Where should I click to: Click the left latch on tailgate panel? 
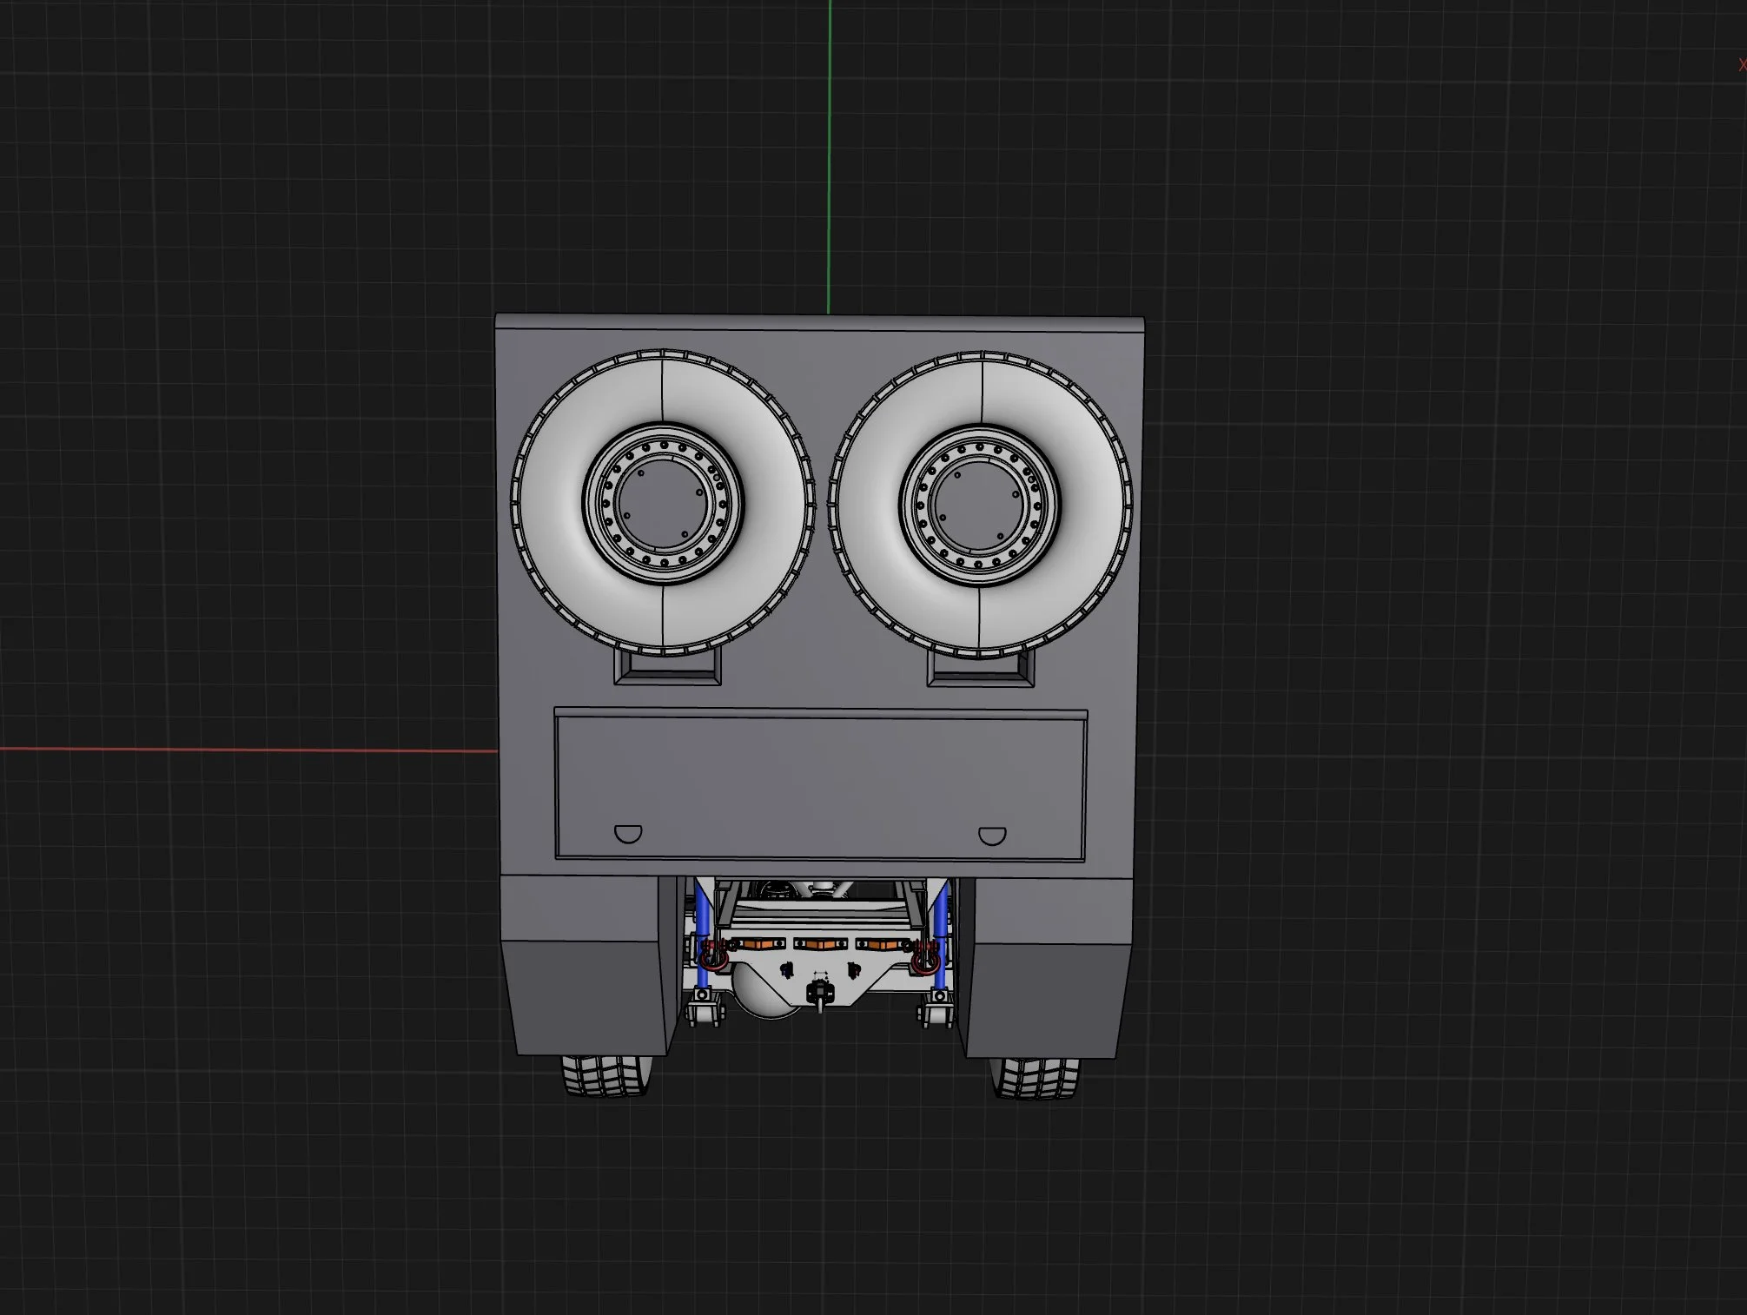pyautogui.click(x=628, y=834)
